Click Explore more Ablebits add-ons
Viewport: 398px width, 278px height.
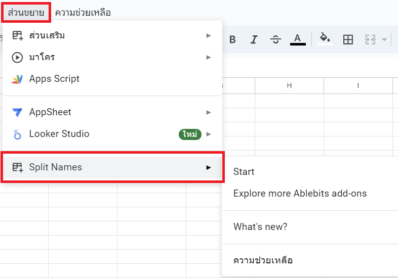pyautogui.click(x=300, y=194)
